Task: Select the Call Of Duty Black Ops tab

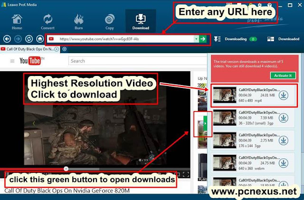Action: pos(30,49)
